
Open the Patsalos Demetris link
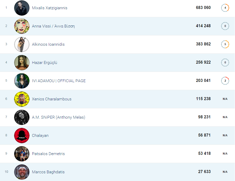48,154
